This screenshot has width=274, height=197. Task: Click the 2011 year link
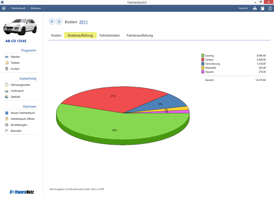pos(84,22)
